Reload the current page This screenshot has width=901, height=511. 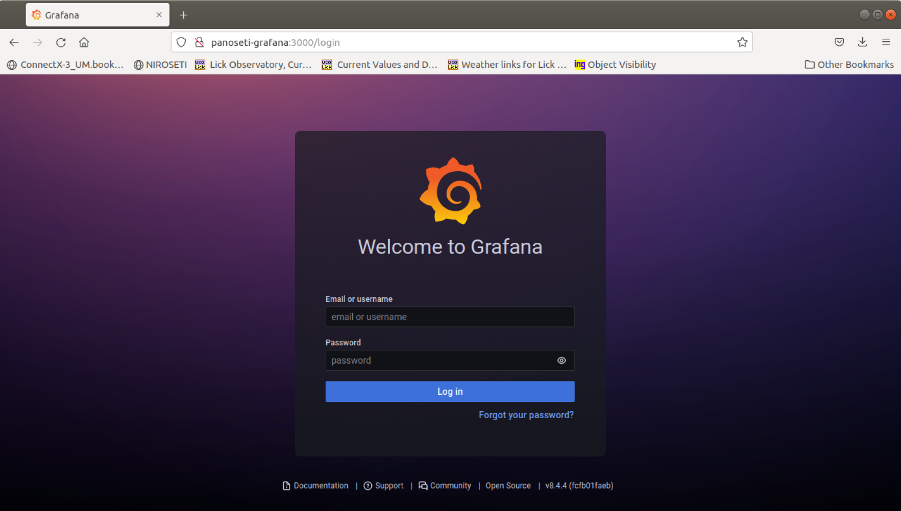point(61,42)
